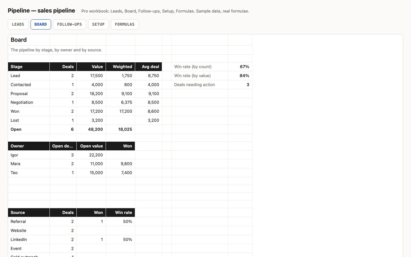
Task: Click the Lost stage cell
Action: click(x=29, y=120)
